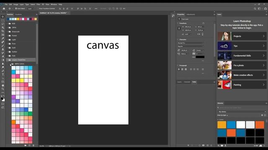
Task: Expand the Pastel swatch folder
Action: [8, 35]
